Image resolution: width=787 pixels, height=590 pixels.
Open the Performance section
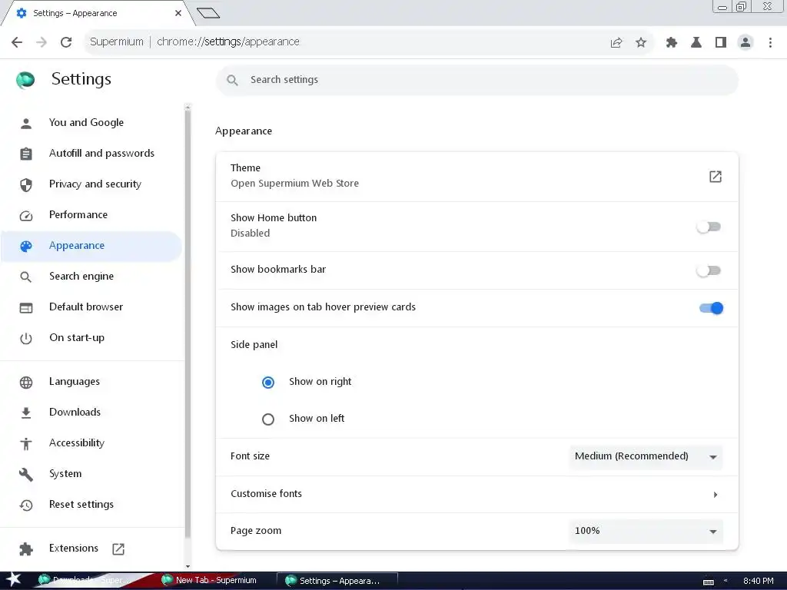78,215
